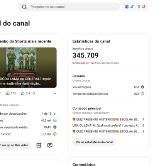Viewport: 166px width, 166px height.
Task: Open 'QUIZ PRESENTE MISTERIOSO' video with 2 views
Action: 108,131
